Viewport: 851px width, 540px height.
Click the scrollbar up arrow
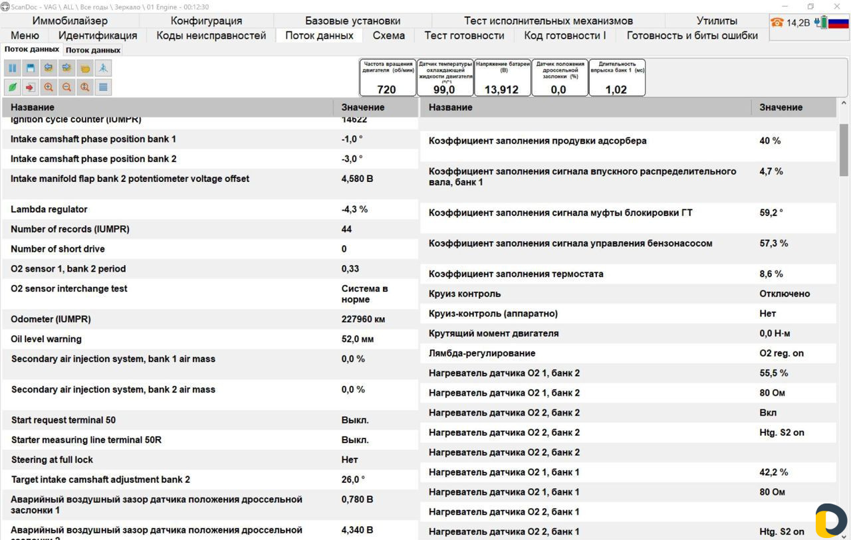coord(844,104)
